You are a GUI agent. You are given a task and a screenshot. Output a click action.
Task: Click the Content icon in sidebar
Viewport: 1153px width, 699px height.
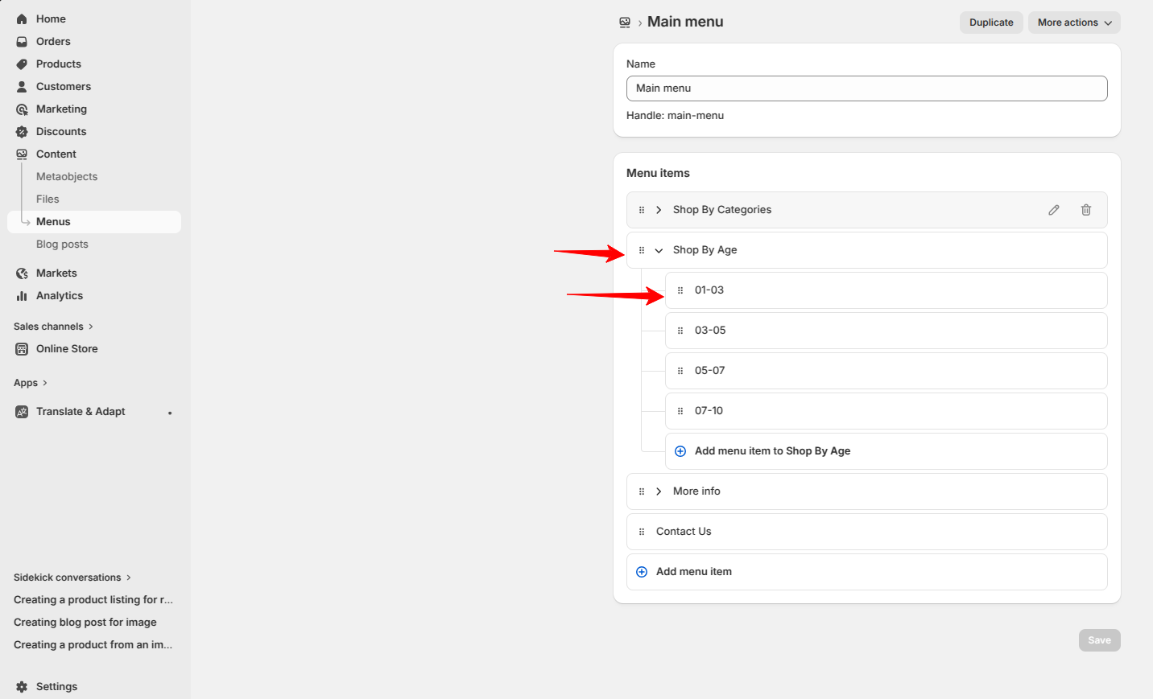click(22, 154)
